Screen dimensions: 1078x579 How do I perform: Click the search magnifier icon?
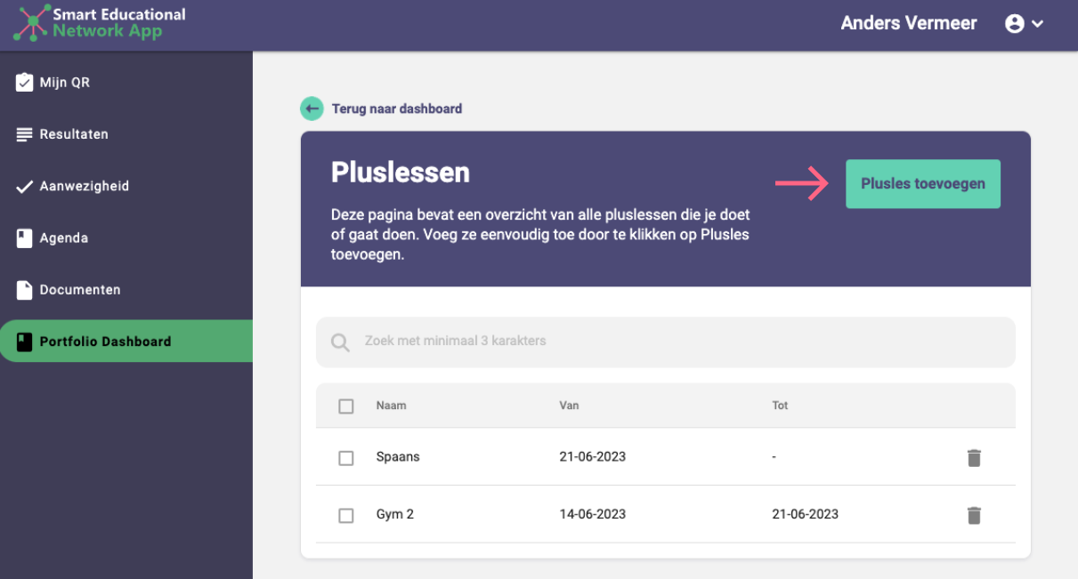340,342
